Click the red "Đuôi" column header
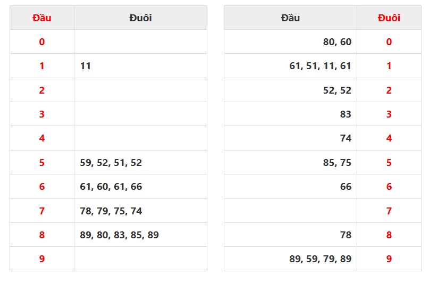 (389, 18)
